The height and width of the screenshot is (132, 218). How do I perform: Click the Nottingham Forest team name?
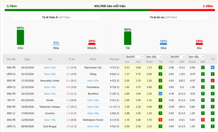click(x=93, y=120)
